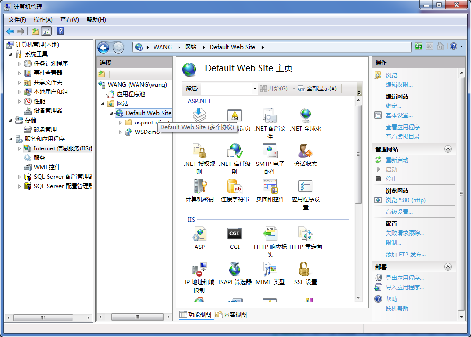Switch to the 内容视图 tab

(231, 315)
